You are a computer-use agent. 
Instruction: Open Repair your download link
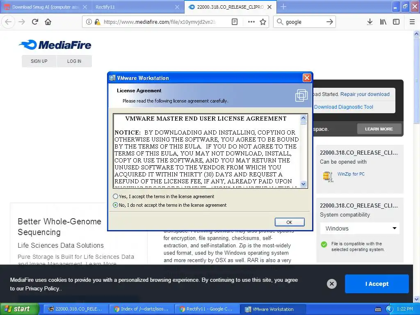(365, 94)
